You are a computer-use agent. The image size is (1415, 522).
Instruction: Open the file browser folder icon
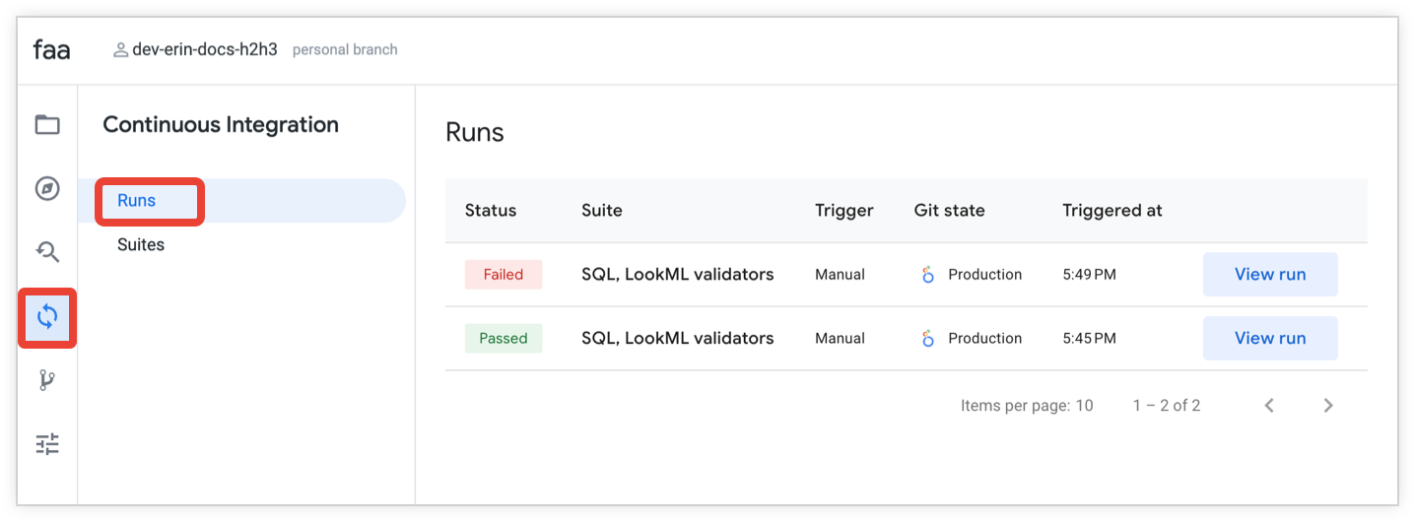(x=47, y=125)
